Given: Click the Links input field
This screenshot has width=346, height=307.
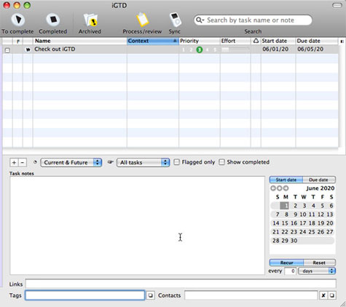Looking at the screenshot, I should (181, 284).
